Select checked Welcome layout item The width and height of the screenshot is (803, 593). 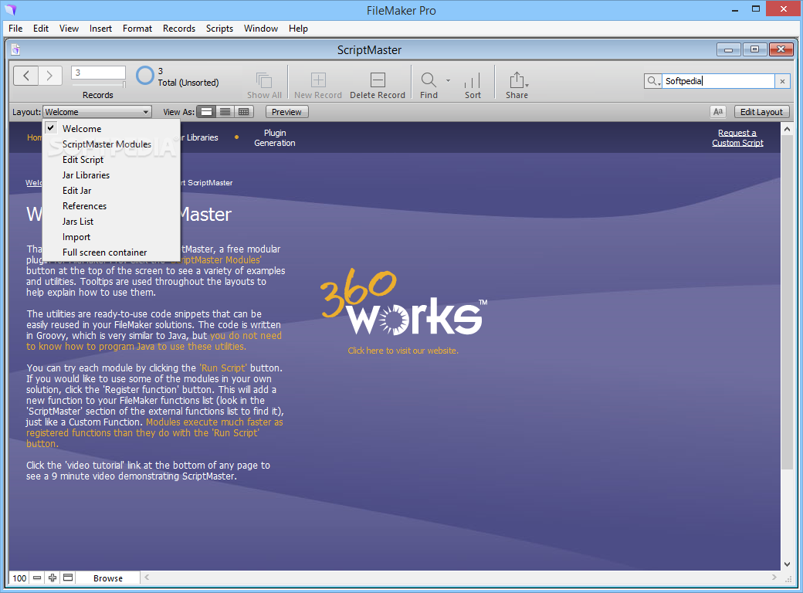click(111, 128)
